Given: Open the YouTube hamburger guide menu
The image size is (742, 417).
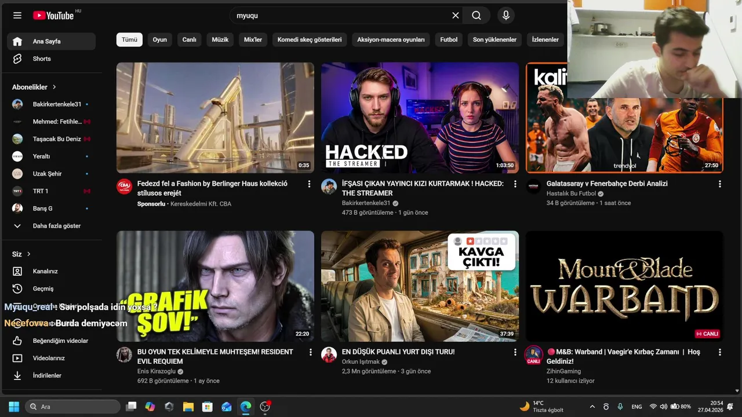Looking at the screenshot, I should click(17, 16).
